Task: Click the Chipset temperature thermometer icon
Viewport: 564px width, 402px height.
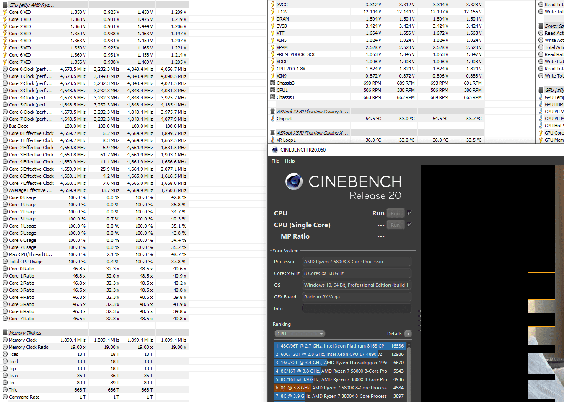Action: tap(273, 119)
